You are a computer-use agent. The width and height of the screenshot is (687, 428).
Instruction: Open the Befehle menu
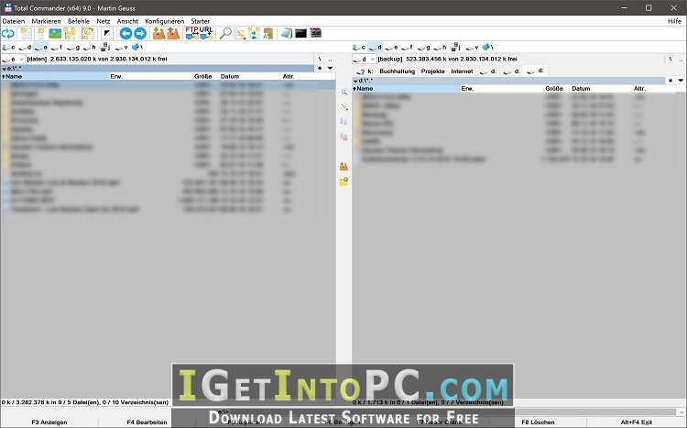point(79,21)
